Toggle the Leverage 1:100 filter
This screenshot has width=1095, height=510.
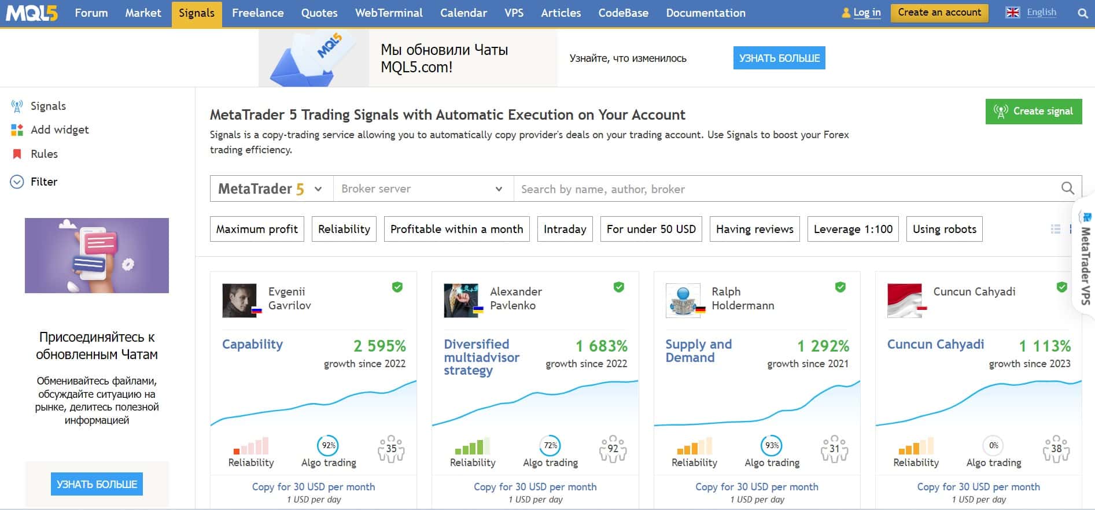coord(853,229)
